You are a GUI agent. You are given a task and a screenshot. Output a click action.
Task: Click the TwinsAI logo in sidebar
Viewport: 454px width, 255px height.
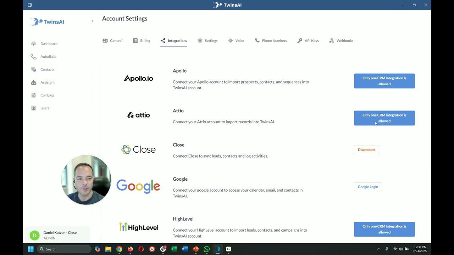click(x=47, y=22)
